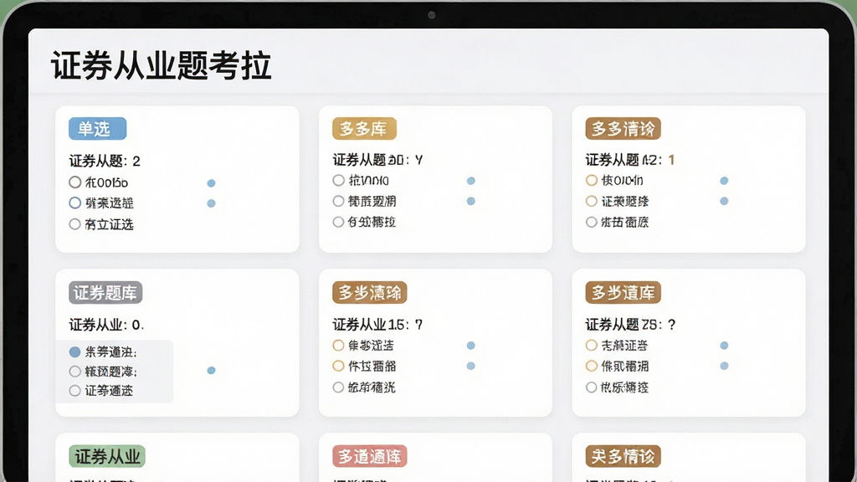Select the first radio option in the 多步遣库 card

point(592,346)
